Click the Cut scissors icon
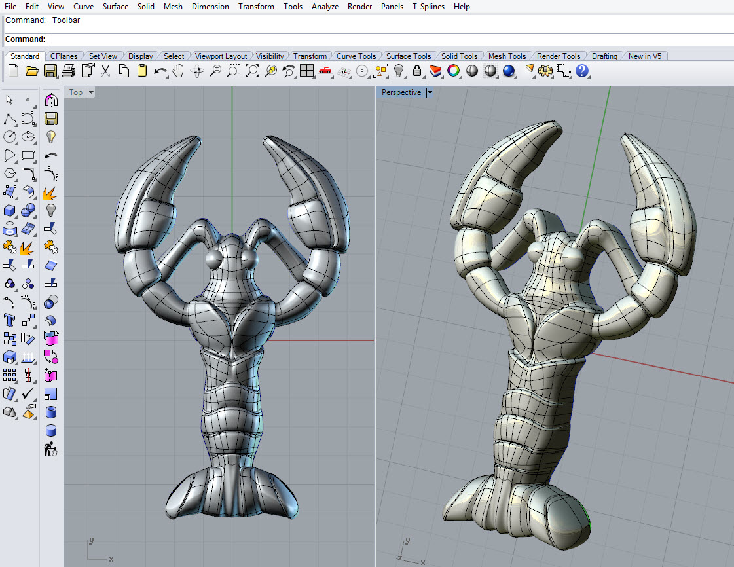The image size is (734, 567). tap(105, 71)
